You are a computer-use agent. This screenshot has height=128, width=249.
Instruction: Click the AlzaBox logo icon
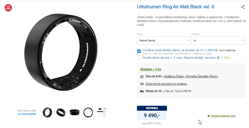[x=142, y=77]
